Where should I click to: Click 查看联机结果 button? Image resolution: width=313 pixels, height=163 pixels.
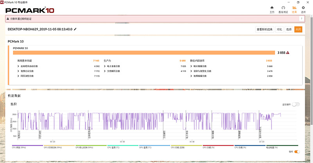264,29
